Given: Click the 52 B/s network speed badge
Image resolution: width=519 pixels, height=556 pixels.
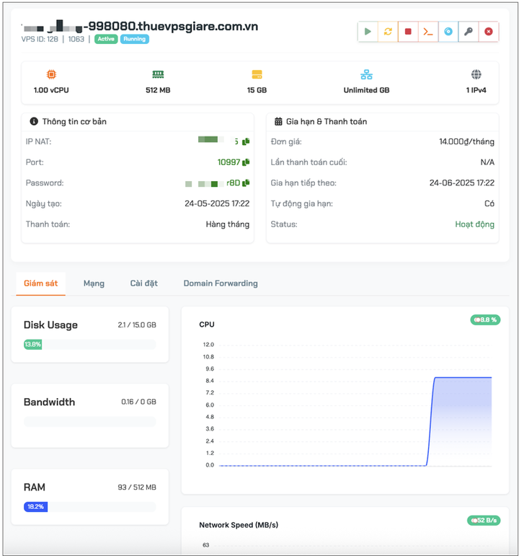Looking at the screenshot, I should coord(484,520).
